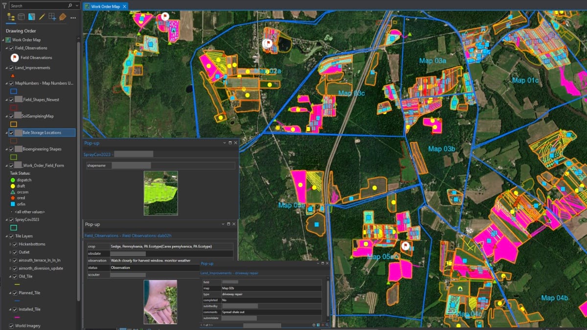Click the Land_Improvements orange triangle symbol
The height and width of the screenshot is (330, 587).
(13, 76)
